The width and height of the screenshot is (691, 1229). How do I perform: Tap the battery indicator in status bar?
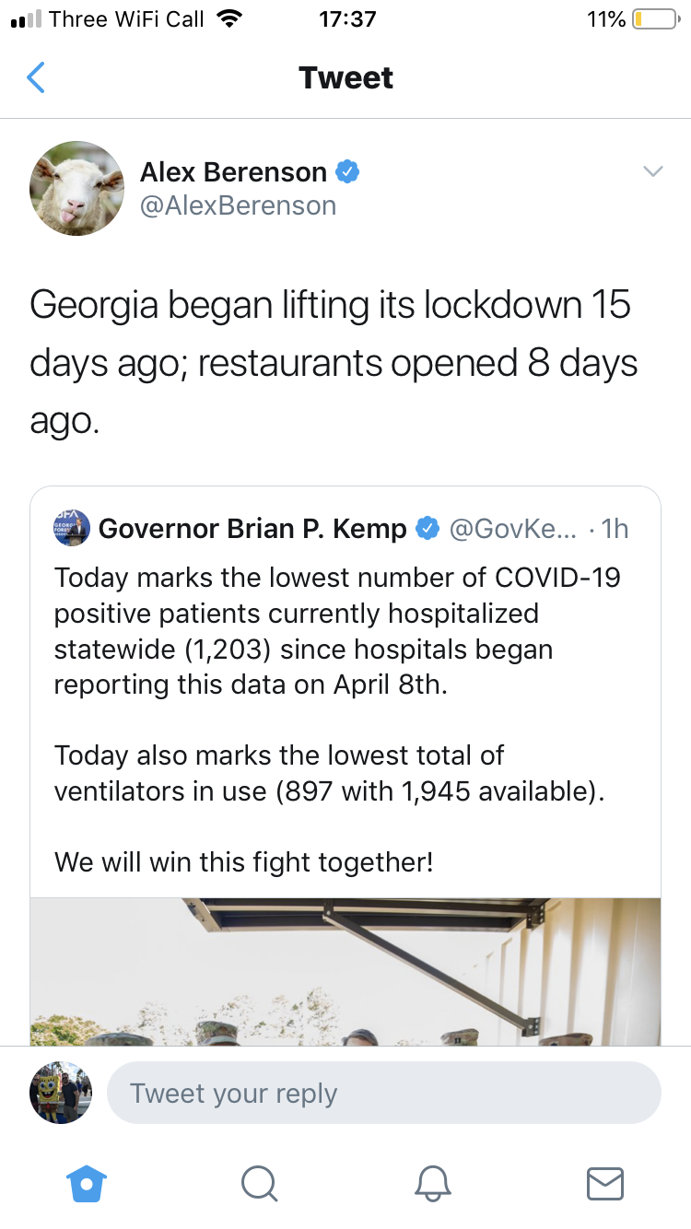(655, 18)
